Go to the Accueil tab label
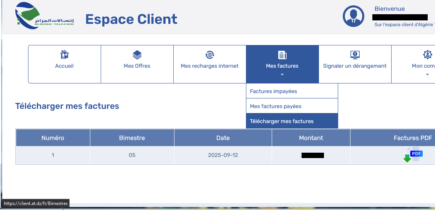This screenshot has width=435, height=210. [x=64, y=66]
